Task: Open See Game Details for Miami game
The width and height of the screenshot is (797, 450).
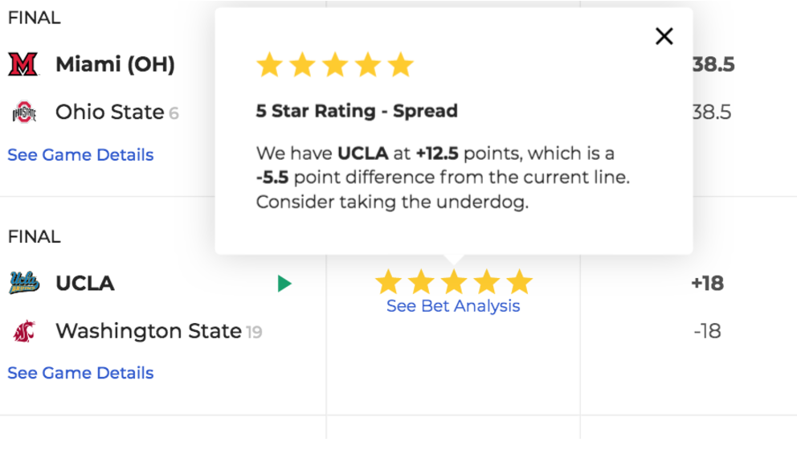Action: pyautogui.click(x=80, y=154)
